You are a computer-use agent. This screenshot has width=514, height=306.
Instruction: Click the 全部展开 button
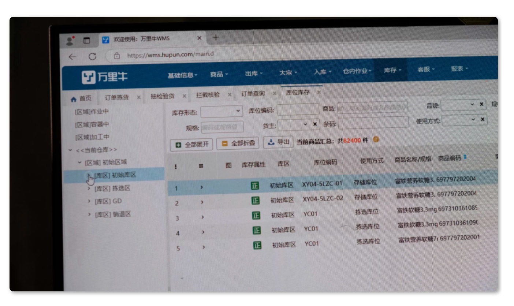[192, 144]
